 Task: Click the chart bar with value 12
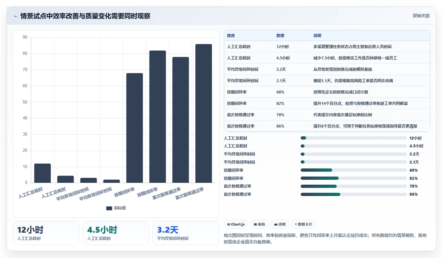pyautogui.click(x=43, y=173)
